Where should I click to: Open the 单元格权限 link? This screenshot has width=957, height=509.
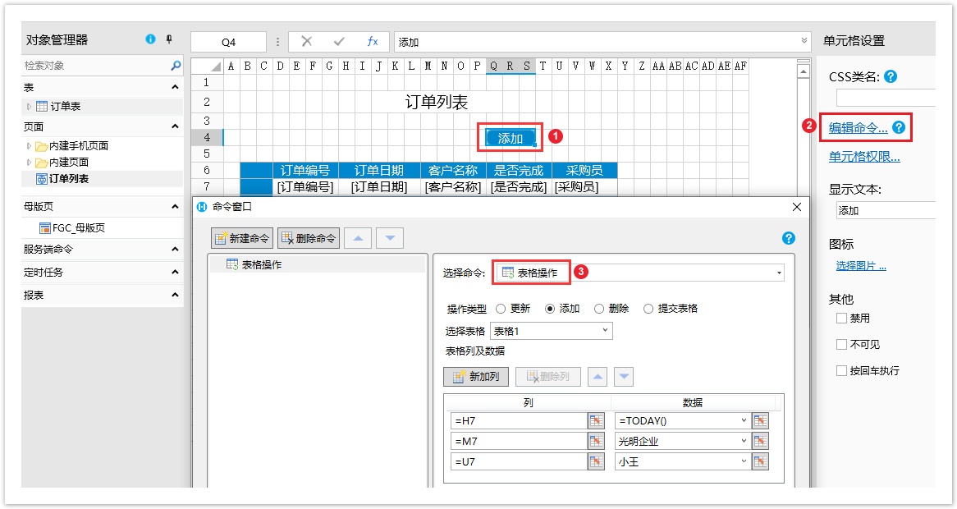point(864,158)
